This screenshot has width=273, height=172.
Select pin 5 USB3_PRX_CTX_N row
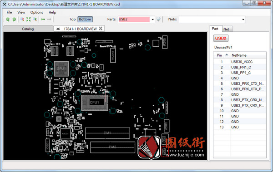tap(240, 84)
